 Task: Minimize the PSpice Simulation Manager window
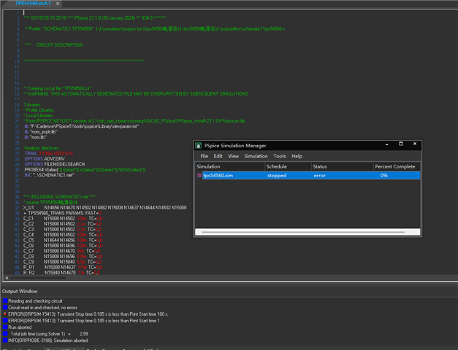point(386,144)
